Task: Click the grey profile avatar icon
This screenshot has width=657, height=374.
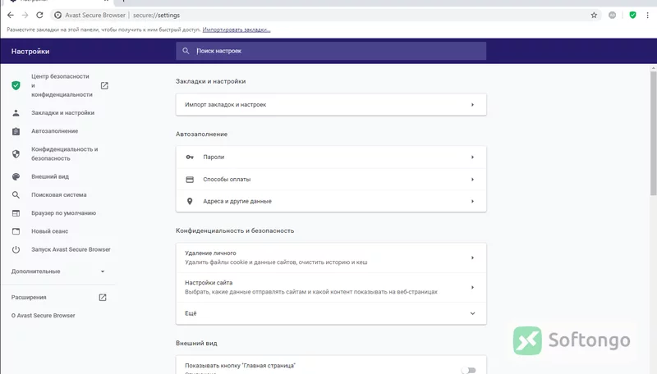Action: (x=612, y=15)
